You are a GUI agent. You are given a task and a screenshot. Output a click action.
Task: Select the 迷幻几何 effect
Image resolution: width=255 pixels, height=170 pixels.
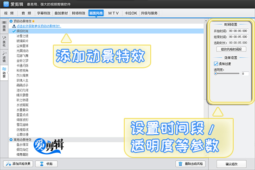click(x=22, y=90)
